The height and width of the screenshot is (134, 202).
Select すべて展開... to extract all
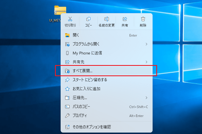click(x=82, y=71)
